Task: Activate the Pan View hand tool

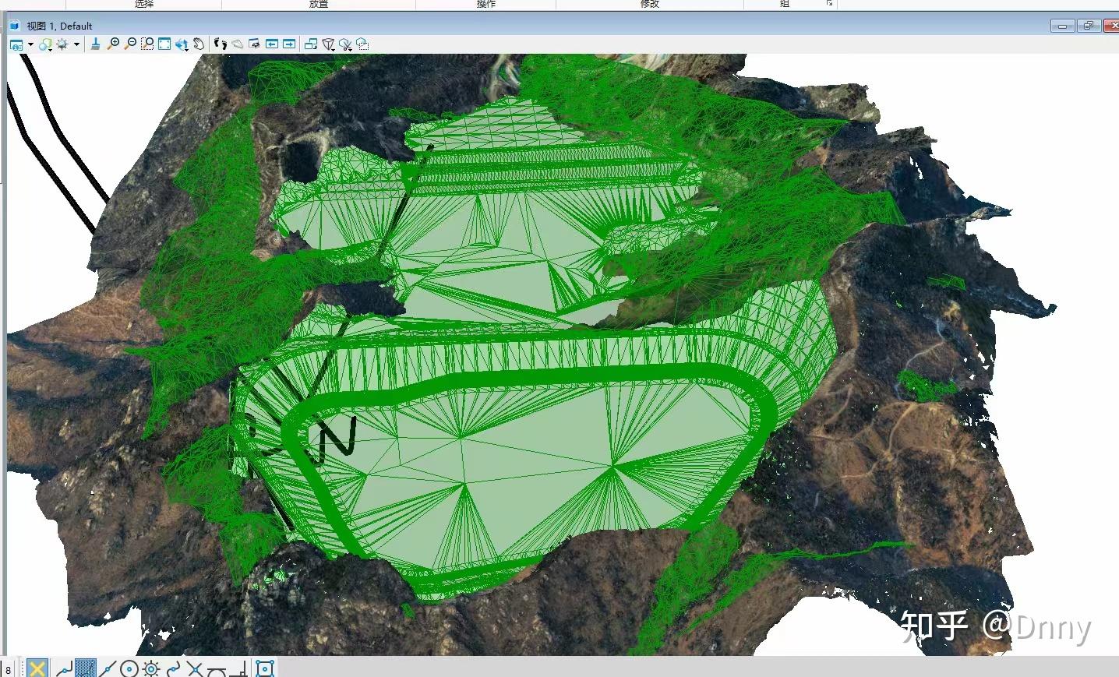Action: pos(199,44)
